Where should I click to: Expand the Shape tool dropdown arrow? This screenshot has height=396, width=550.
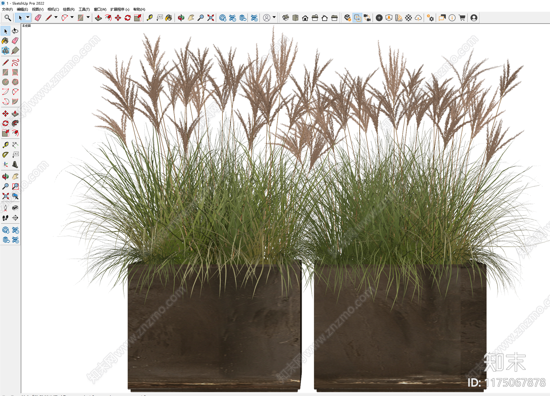[88, 18]
